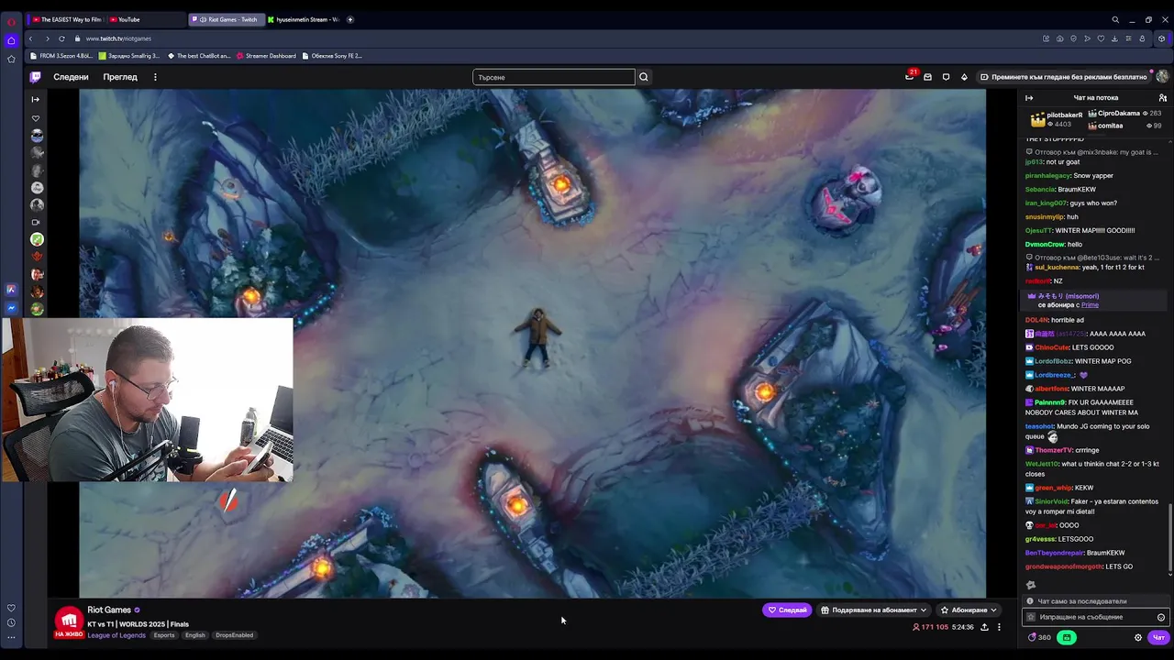Click the share stream icon
The width and height of the screenshot is (1174, 660).
[x=984, y=627]
